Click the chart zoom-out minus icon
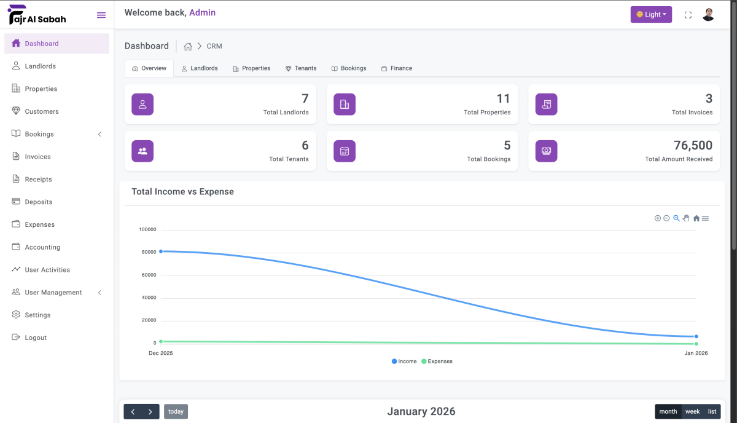This screenshot has height=423, width=737. 666,218
